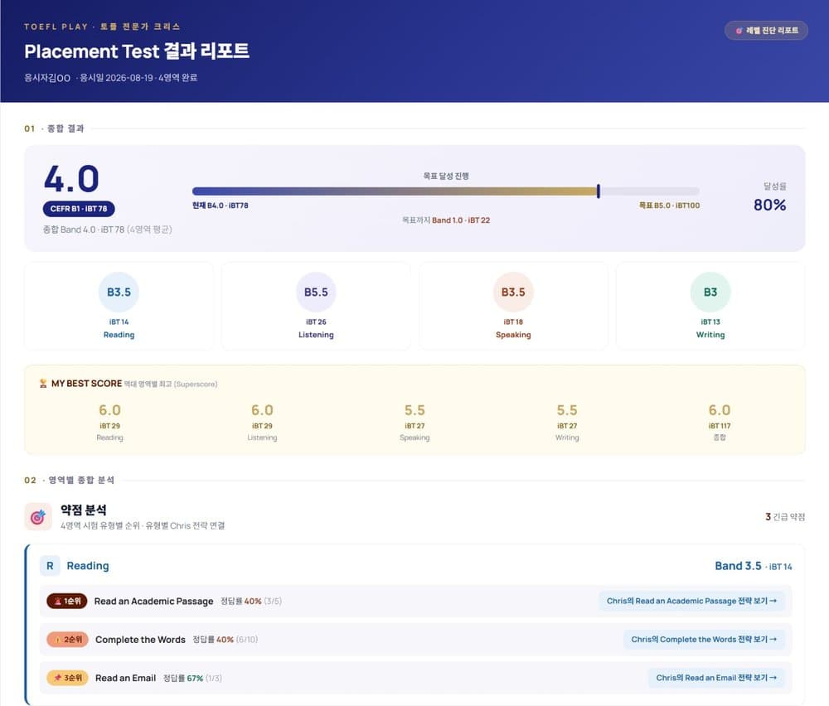Click the 01 · 종합 결과 section heading
This screenshot has height=706, width=829.
(54, 128)
